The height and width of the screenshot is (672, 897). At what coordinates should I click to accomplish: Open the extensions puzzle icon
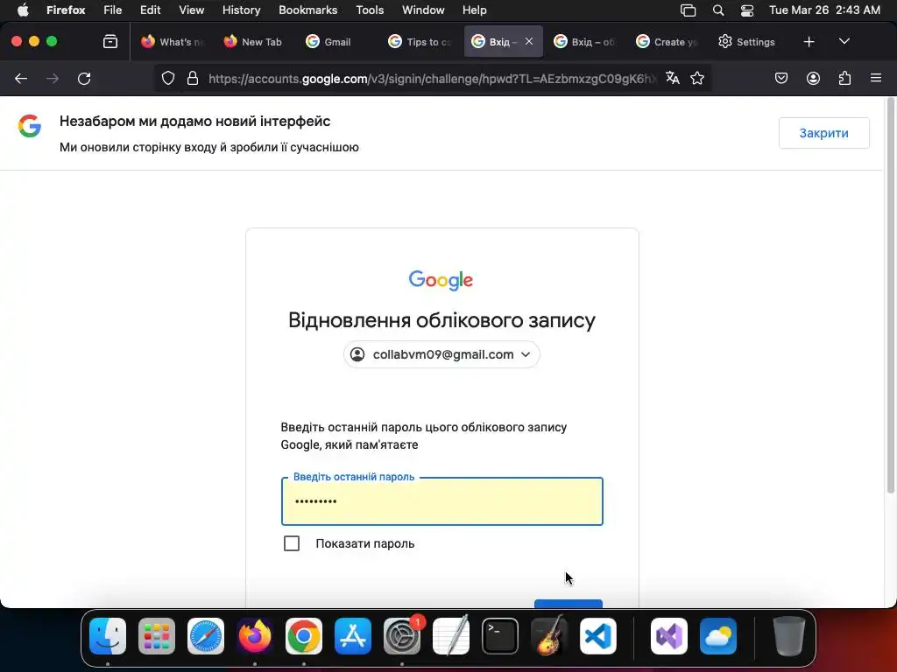tap(845, 78)
